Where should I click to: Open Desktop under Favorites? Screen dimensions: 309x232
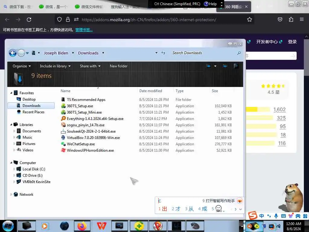point(29,99)
